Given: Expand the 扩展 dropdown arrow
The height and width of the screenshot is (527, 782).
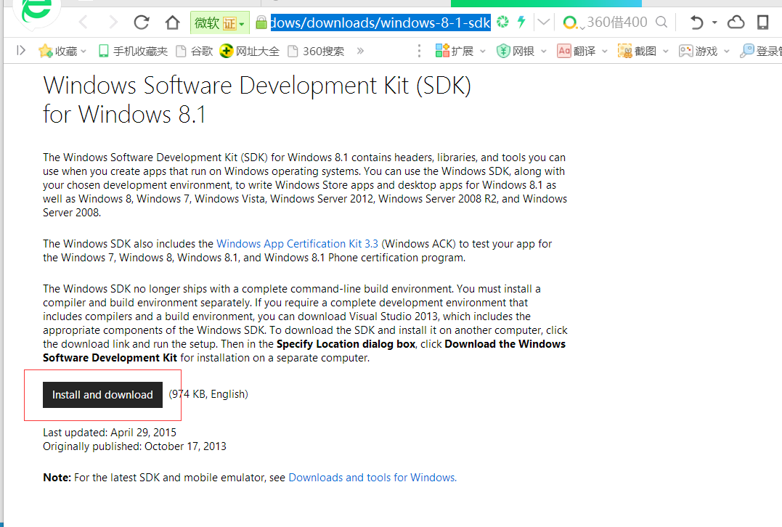Looking at the screenshot, I should click(x=483, y=52).
